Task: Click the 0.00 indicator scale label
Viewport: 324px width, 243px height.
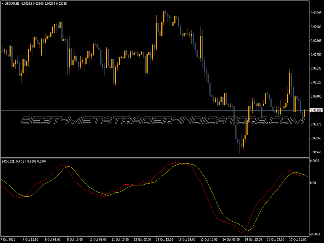Action: click(313, 183)
